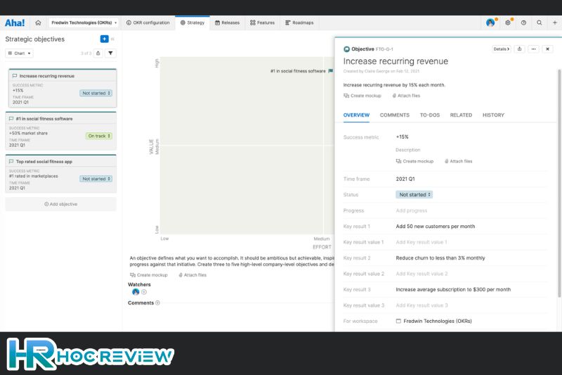Select the Strategy tab
Screen dimensions: 562x375
pos(192,23)
